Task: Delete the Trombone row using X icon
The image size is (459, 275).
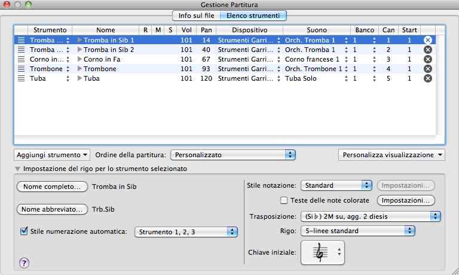Action: (x=428, y=69)
